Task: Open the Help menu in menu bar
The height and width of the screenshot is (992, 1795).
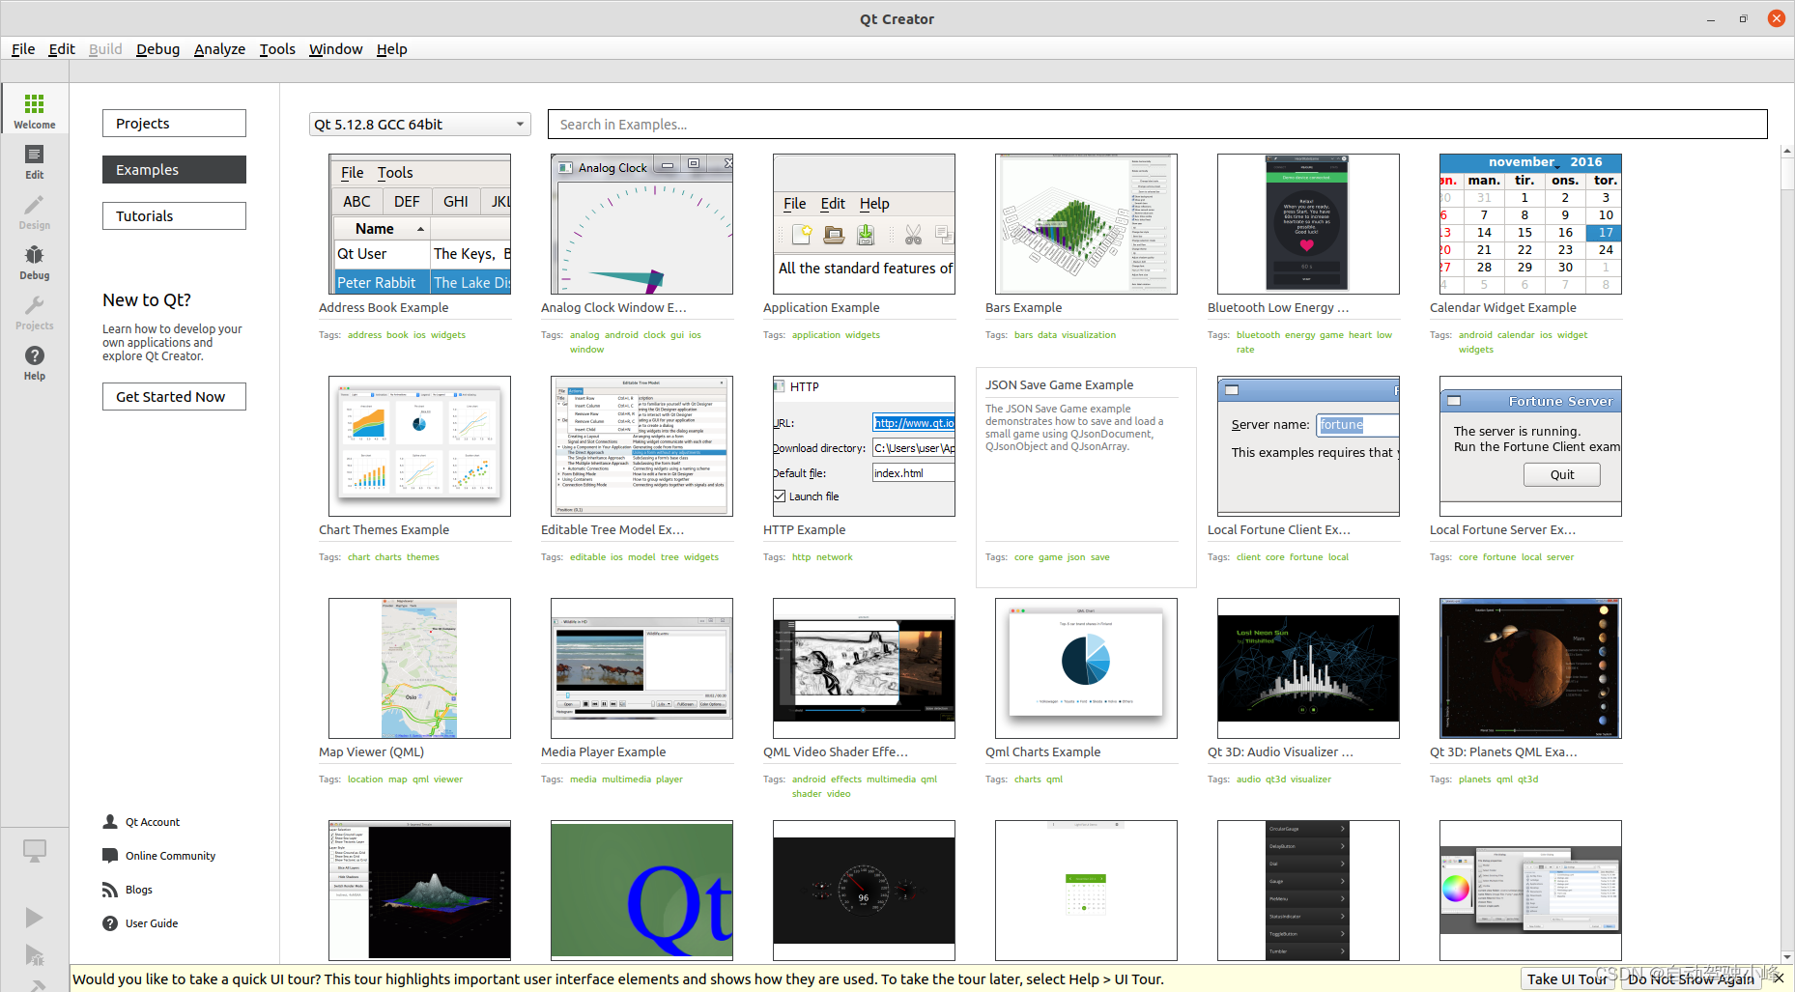Action: tap(391, 48)
